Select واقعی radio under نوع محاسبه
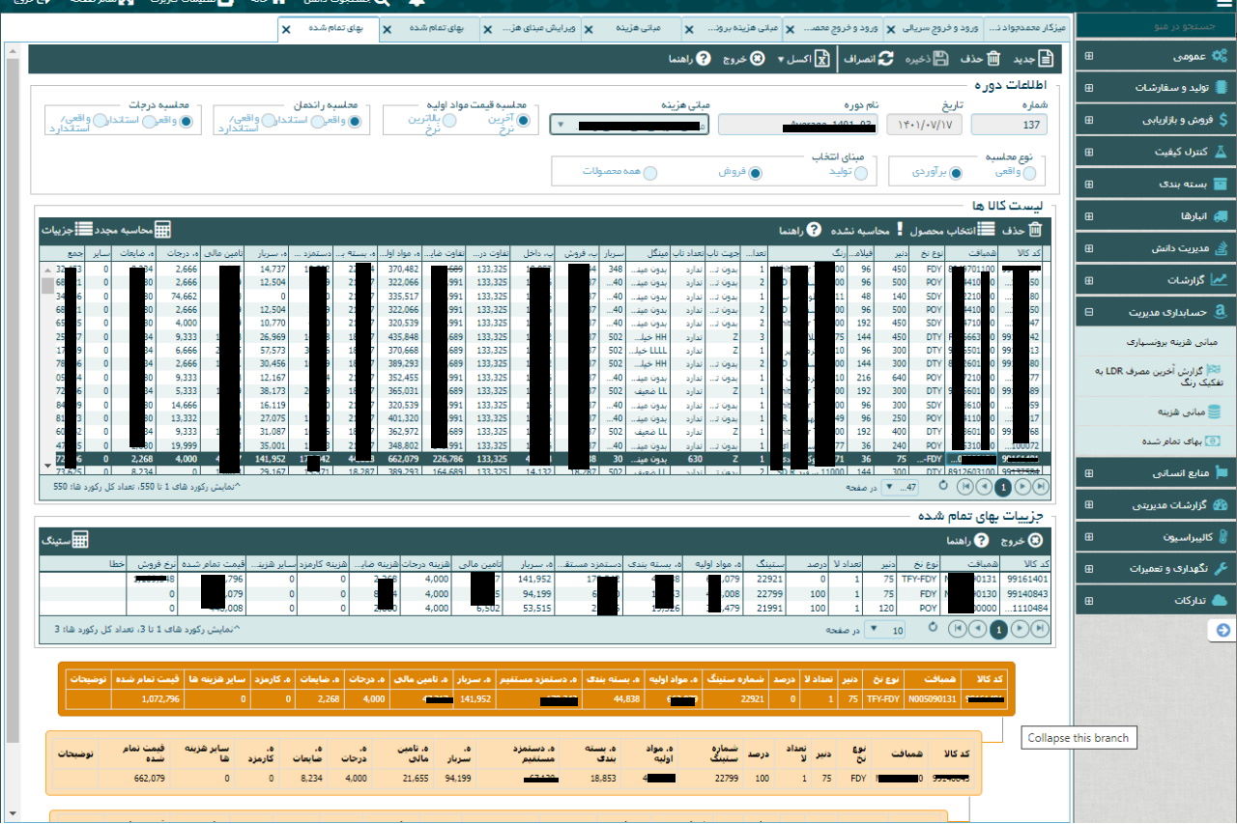The image size is (1237, 824). 1028,174
